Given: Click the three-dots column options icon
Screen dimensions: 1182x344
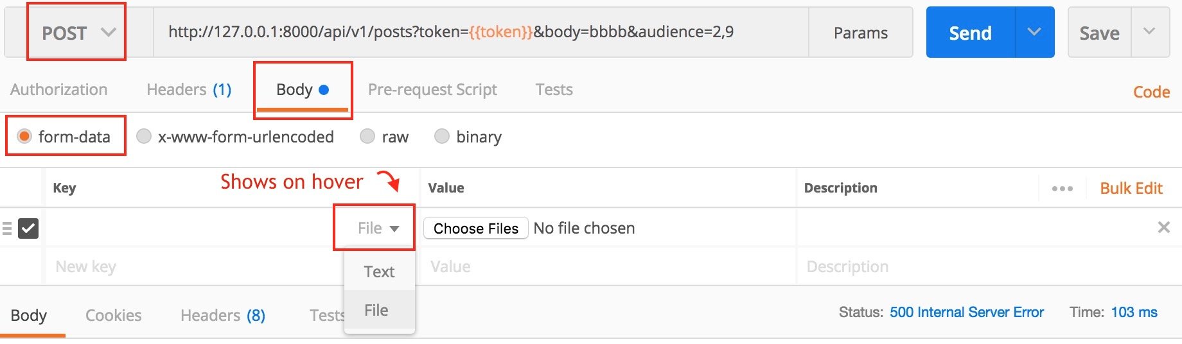Looking at the screenshot, I should tap(1062, 189).
